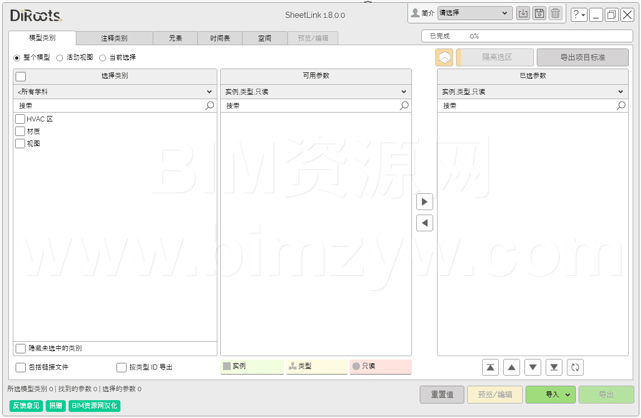Click the save profile floppy disk icon

click(539, 14)
